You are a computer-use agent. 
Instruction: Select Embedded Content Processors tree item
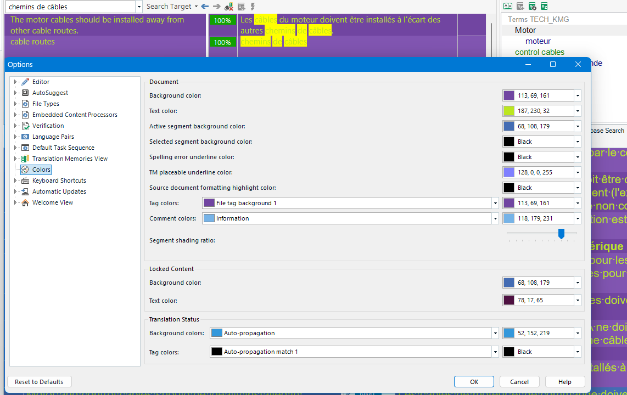75,115
